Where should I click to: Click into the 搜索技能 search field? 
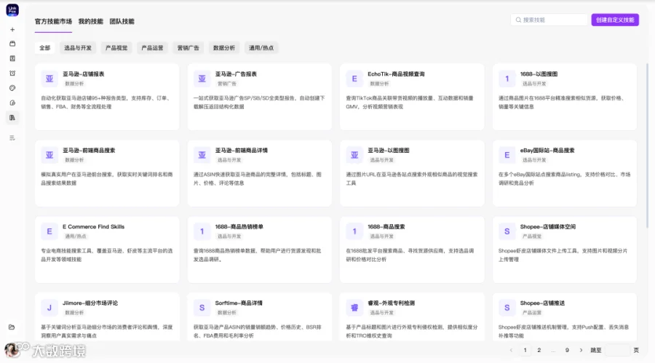549,20
